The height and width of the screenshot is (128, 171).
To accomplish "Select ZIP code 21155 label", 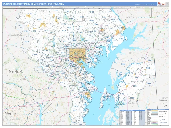I will [x=64, y=24].
